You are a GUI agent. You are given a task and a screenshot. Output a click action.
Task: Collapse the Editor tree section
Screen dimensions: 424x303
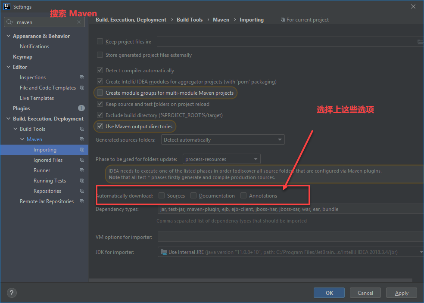8,67
